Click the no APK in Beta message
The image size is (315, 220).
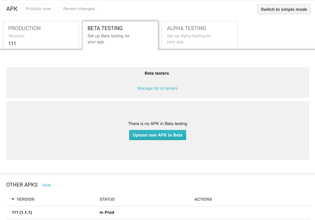click(x=157, y=124)
